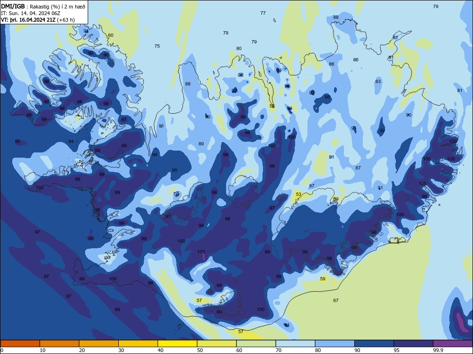Click the dark blue 90–95 legend swatch

click(374, 344)
